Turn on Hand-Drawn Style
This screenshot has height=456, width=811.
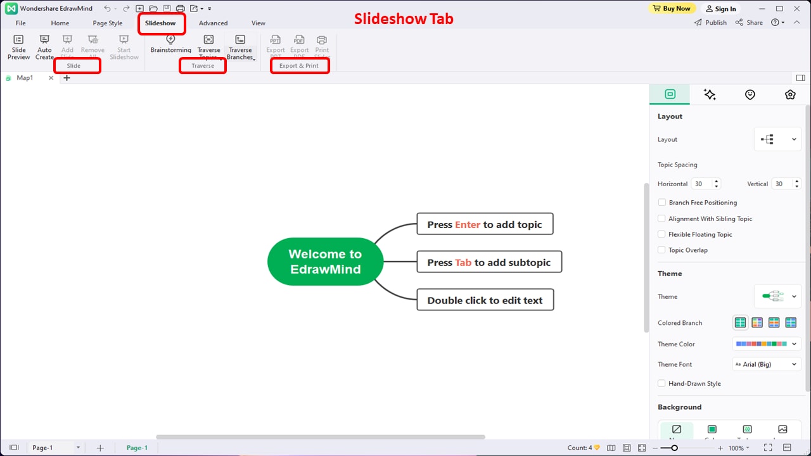662,383
